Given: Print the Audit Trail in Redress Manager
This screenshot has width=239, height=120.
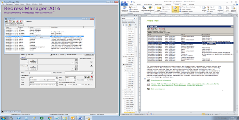Looking at the screenshot, I should point(6,21).
